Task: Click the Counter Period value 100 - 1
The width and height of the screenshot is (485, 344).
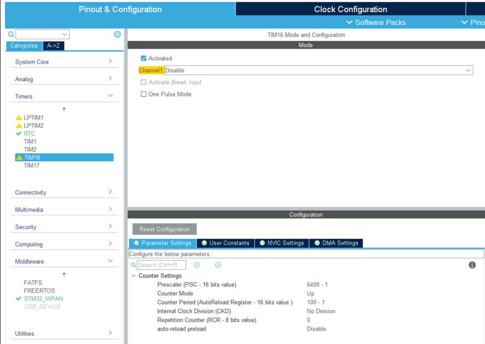Action: 316,303
